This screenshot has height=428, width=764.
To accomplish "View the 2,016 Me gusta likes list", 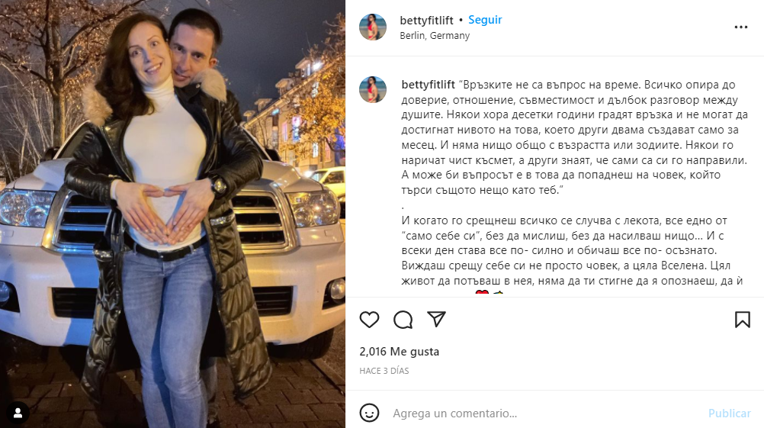I will coord(399,352).
